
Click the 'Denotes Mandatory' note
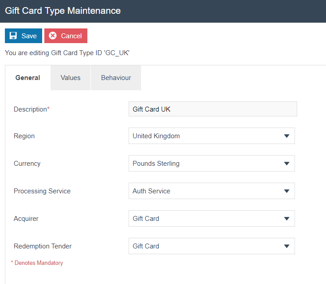pos(37,263)
